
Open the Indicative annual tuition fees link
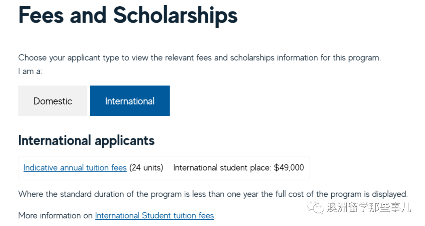tap(75, 168)
